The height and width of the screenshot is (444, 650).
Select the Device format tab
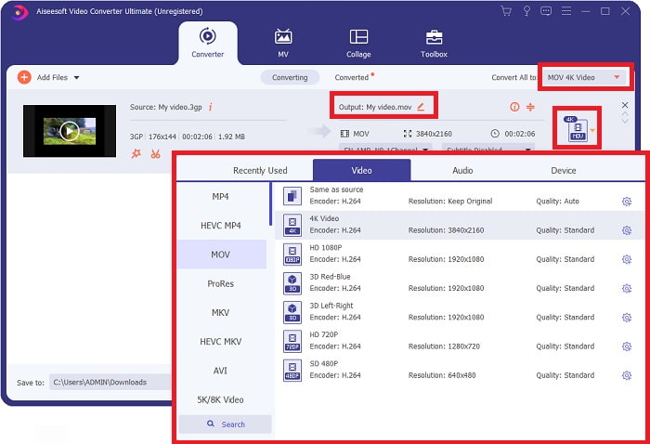click(x=564, y=170)
